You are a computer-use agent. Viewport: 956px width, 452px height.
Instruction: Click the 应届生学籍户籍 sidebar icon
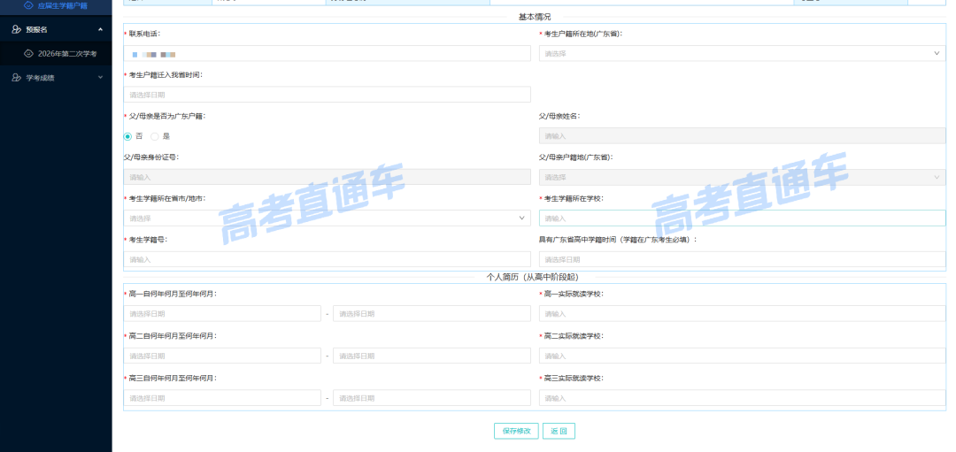[28, 5]
